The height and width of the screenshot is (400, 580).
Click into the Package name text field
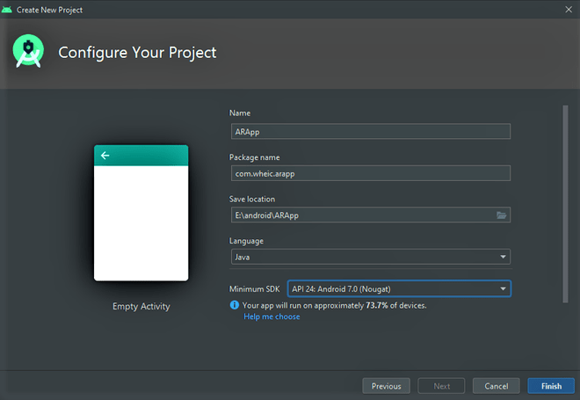tap(370, 173)
